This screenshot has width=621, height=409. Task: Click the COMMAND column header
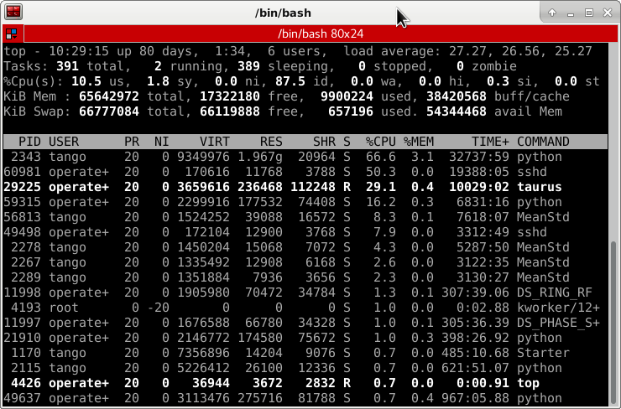click(x=543, y=142)
